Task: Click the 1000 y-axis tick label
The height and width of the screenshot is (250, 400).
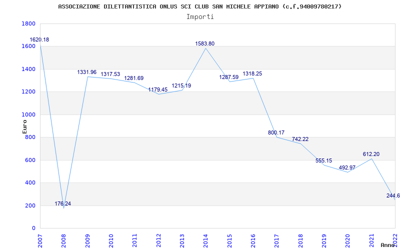Action: click(x=28, y=115)
